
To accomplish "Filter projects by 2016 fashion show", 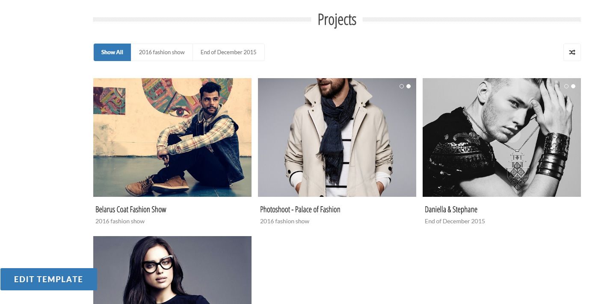I will [x=162, y=53].
